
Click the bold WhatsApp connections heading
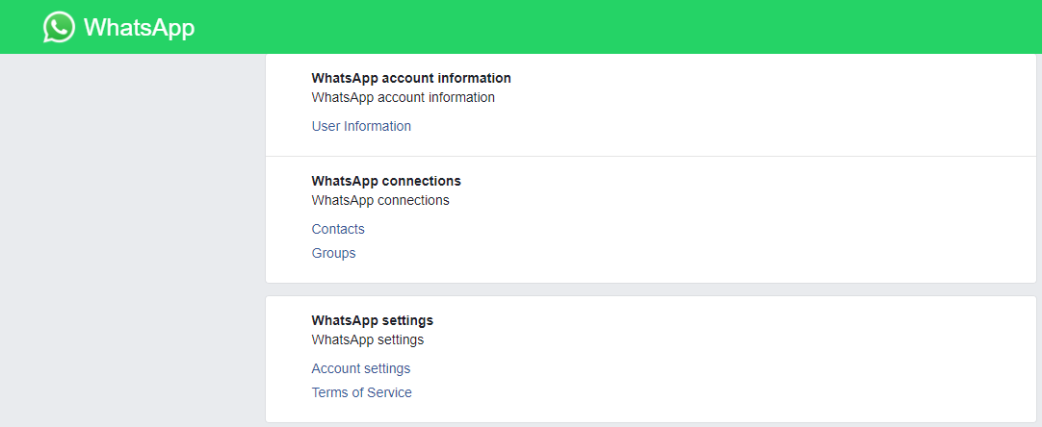pyautogui.click(x=386, y=181)
